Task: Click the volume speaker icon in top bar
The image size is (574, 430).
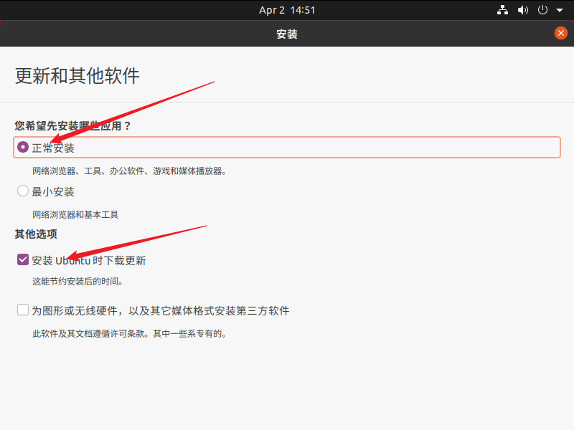Action: [523, 10]
